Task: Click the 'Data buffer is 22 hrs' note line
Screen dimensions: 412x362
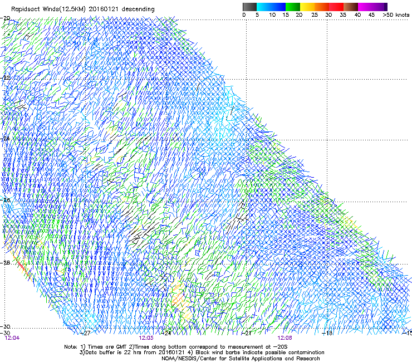Action: [202, 353]
